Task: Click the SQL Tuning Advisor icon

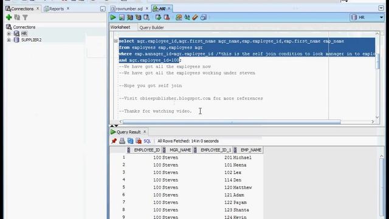Action: 146,17
